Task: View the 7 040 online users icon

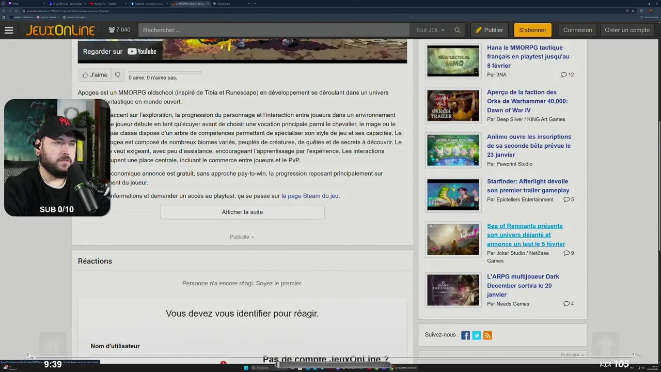Action: (112, 30)
